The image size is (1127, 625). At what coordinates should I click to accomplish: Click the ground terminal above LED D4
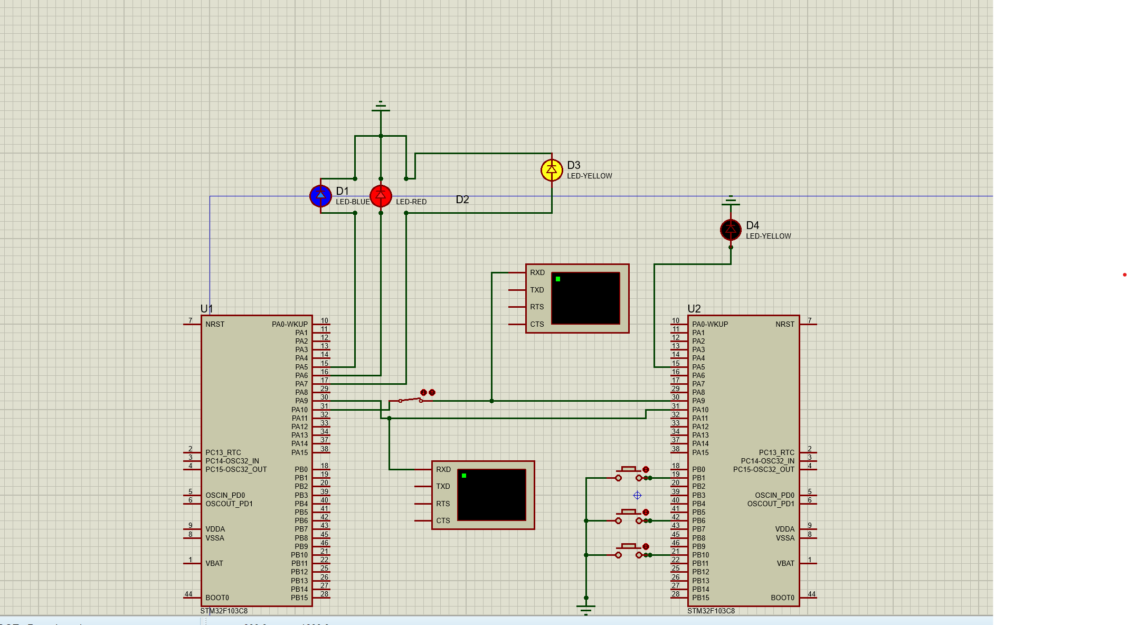[731, 201]
